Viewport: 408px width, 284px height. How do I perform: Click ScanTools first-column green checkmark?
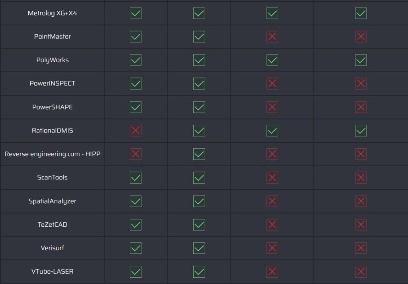135,178
